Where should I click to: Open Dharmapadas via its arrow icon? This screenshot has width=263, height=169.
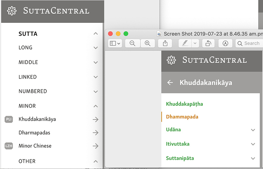tap(95, 133)
